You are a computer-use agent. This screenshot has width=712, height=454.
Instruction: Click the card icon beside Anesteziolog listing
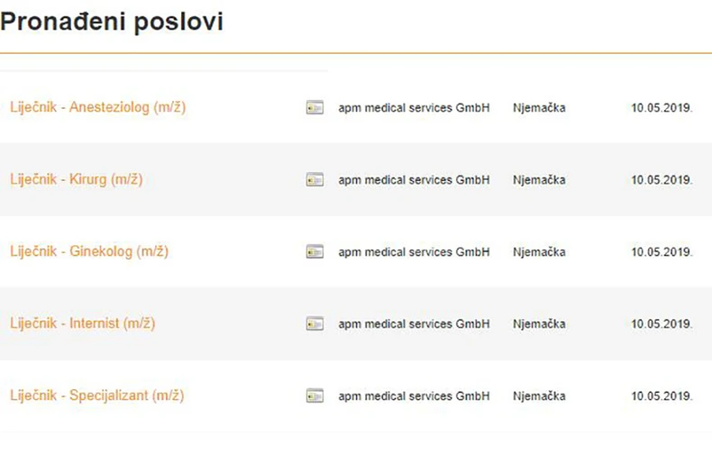pyautogui.click(x=315, y=108)
